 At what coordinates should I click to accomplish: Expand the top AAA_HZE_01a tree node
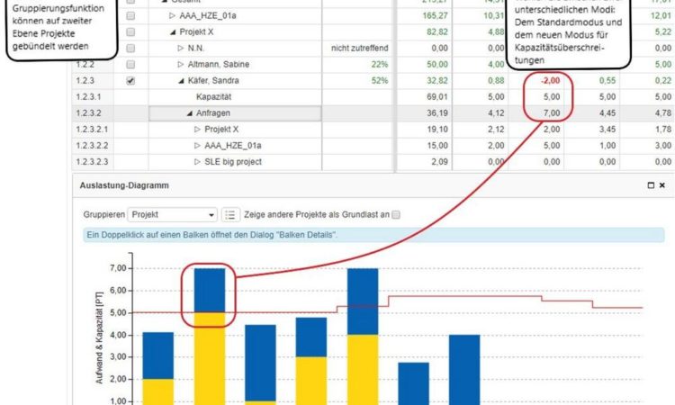coord(172,15)
